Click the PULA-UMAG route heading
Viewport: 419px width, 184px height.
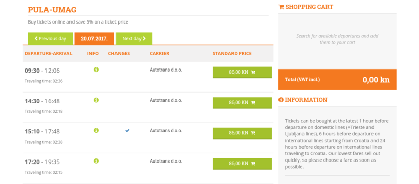(x=52, y=10)
